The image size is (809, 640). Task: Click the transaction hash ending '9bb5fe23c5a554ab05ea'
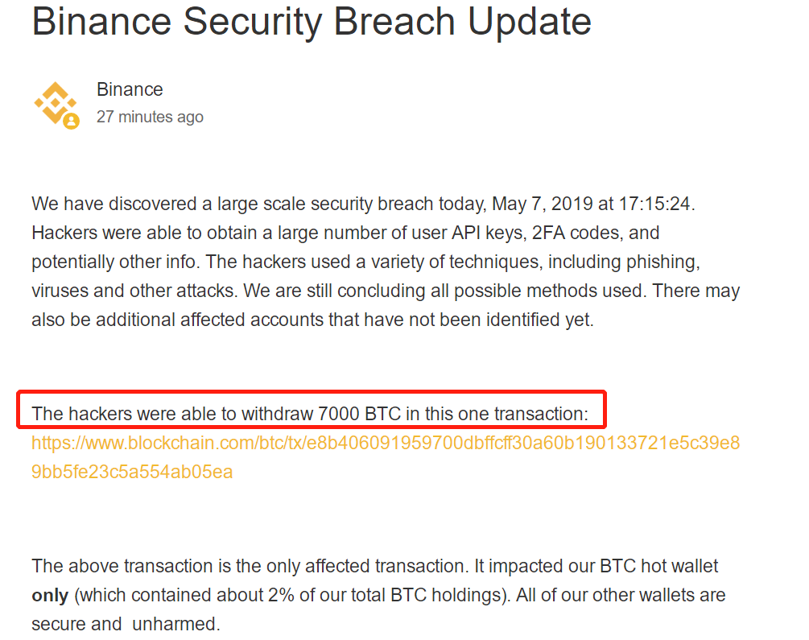pos(132,472)
